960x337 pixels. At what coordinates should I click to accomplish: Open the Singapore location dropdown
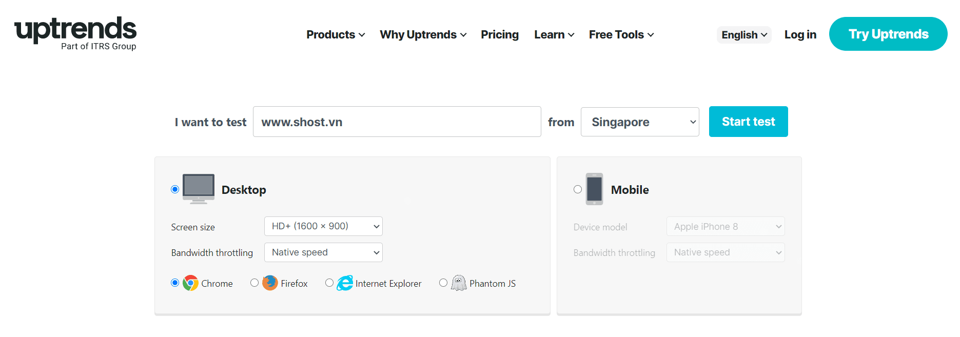click(639, 122)
